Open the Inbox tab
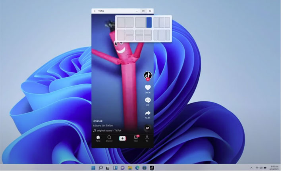The image size is (305, 171). tap(136, 139)
